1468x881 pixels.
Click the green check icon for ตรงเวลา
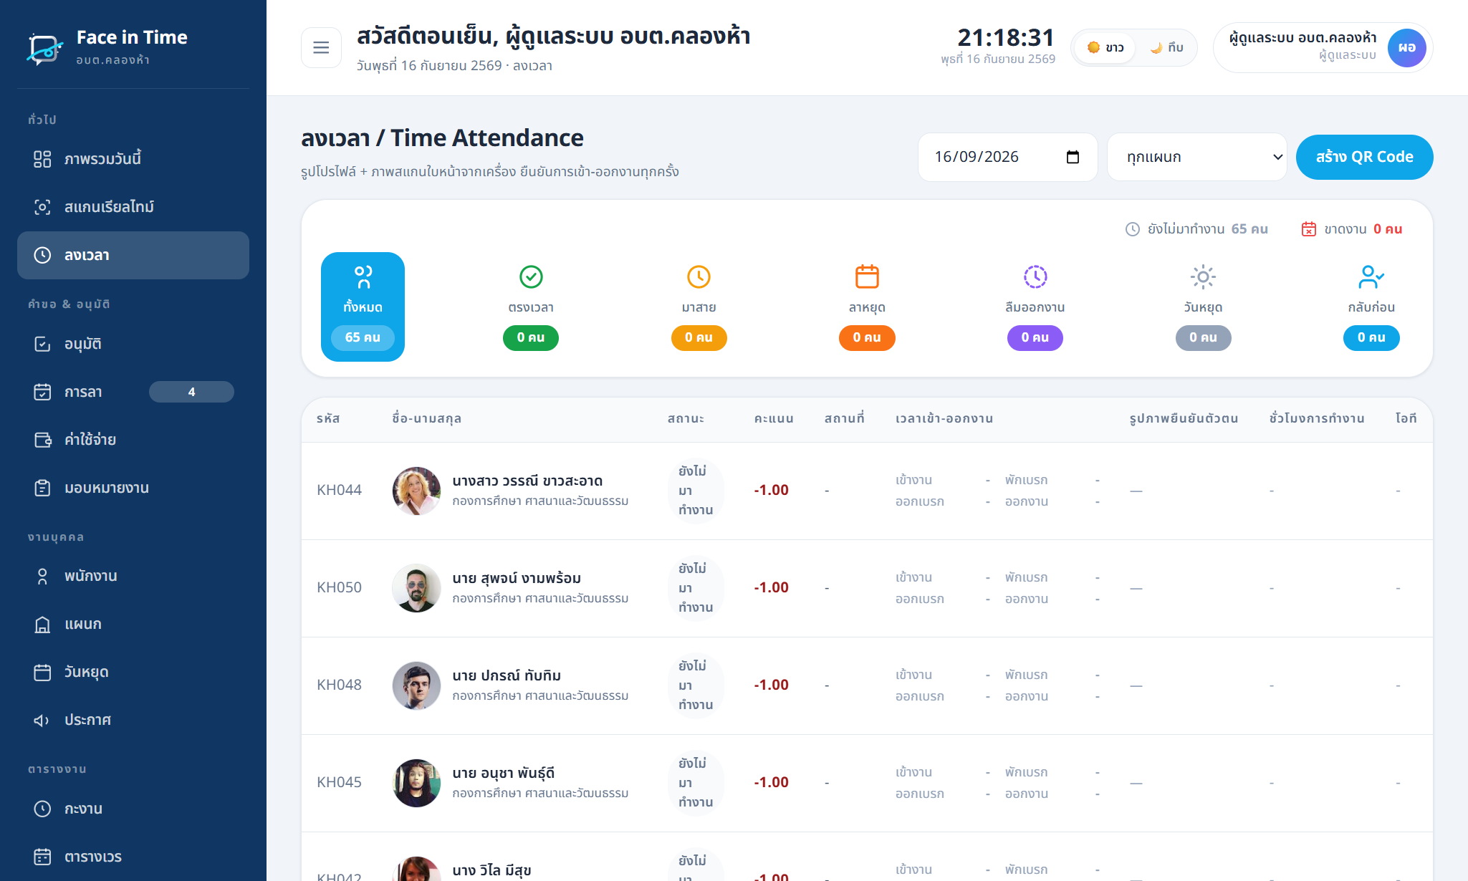point(531,276)
